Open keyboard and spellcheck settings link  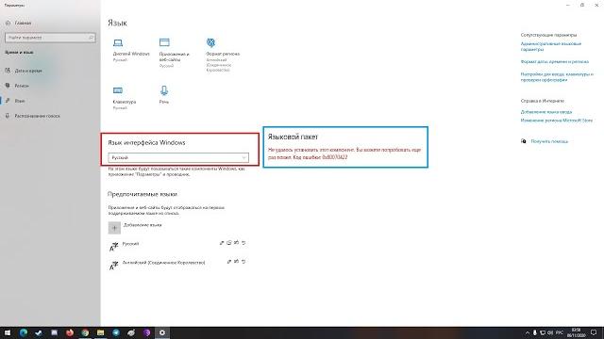(x=557, y=77)
